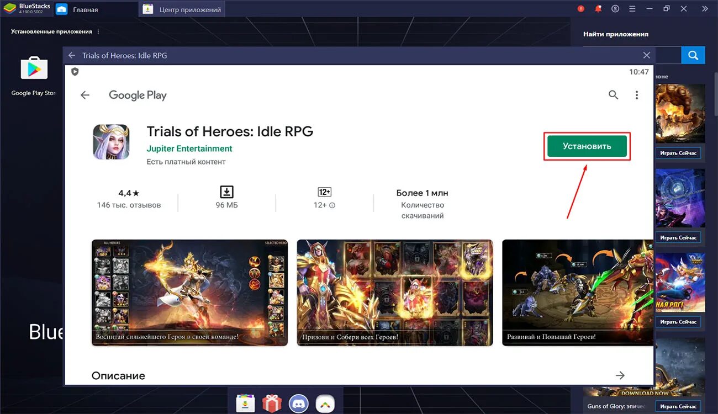Open the Google Play three-dot overflow menu
This screenshot has width=718, height=414.
pos(637,95)
